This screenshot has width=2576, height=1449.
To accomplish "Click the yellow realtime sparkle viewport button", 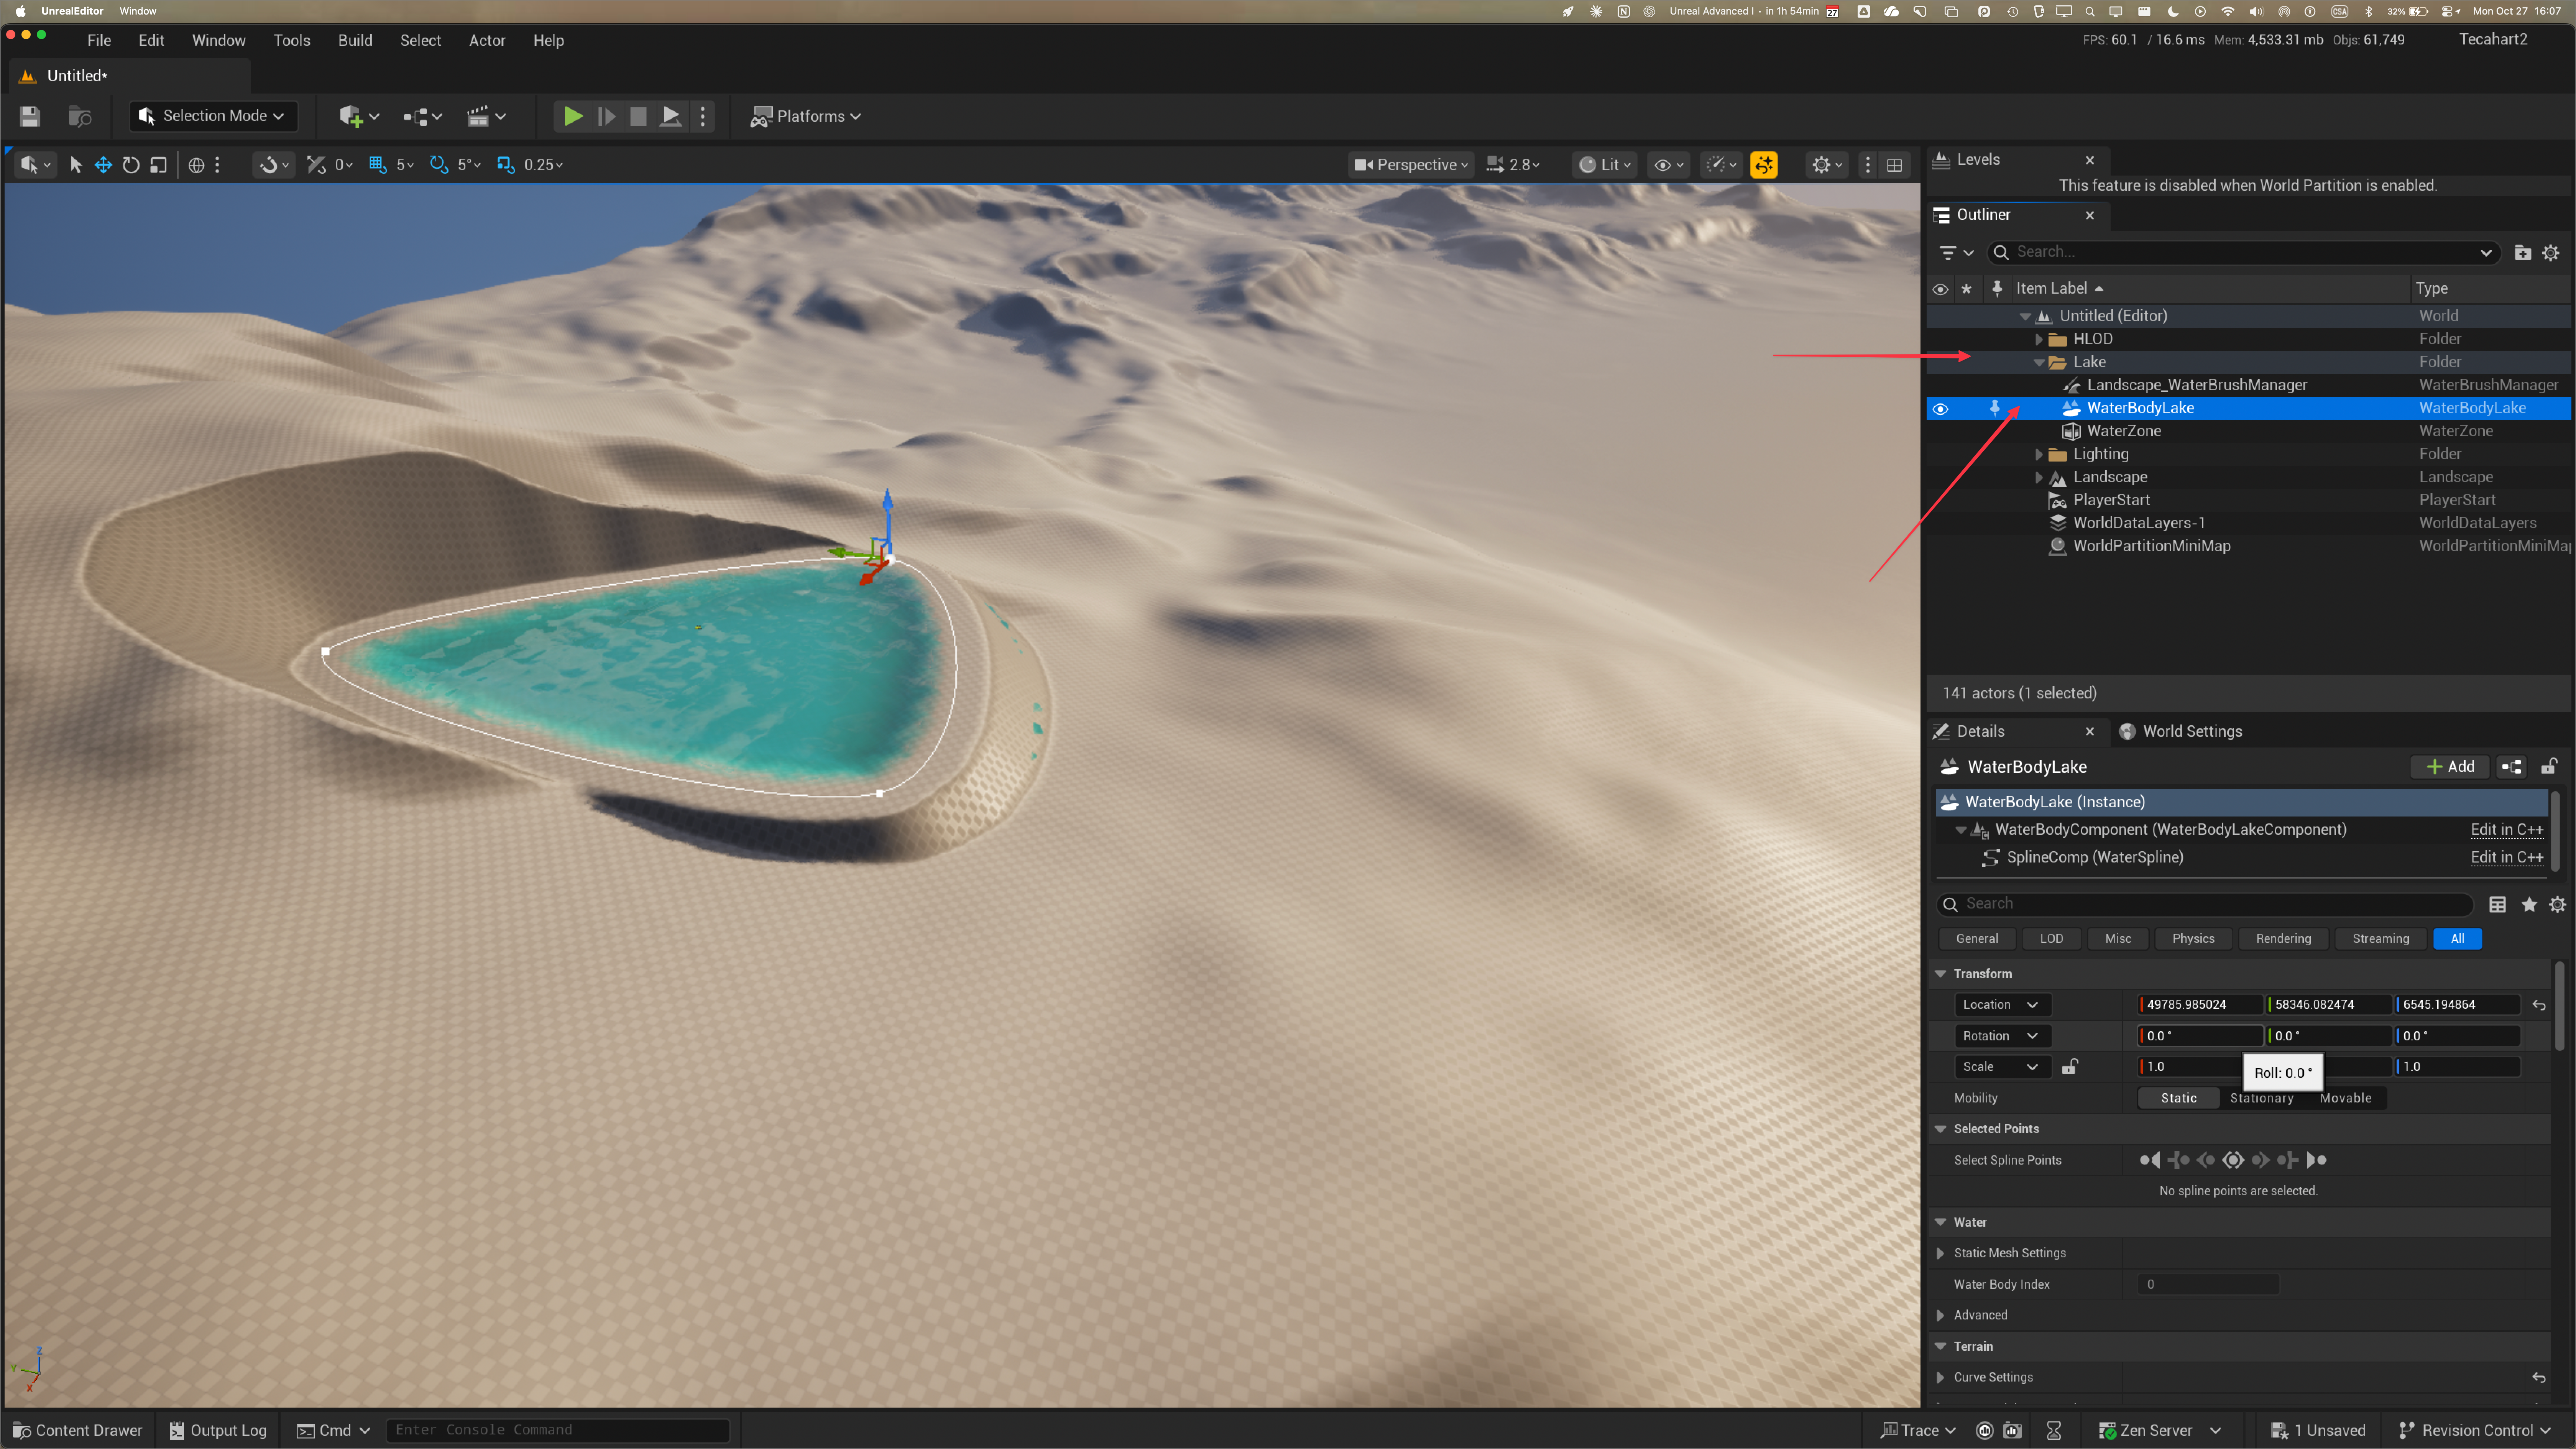I will click(1764, 165).
